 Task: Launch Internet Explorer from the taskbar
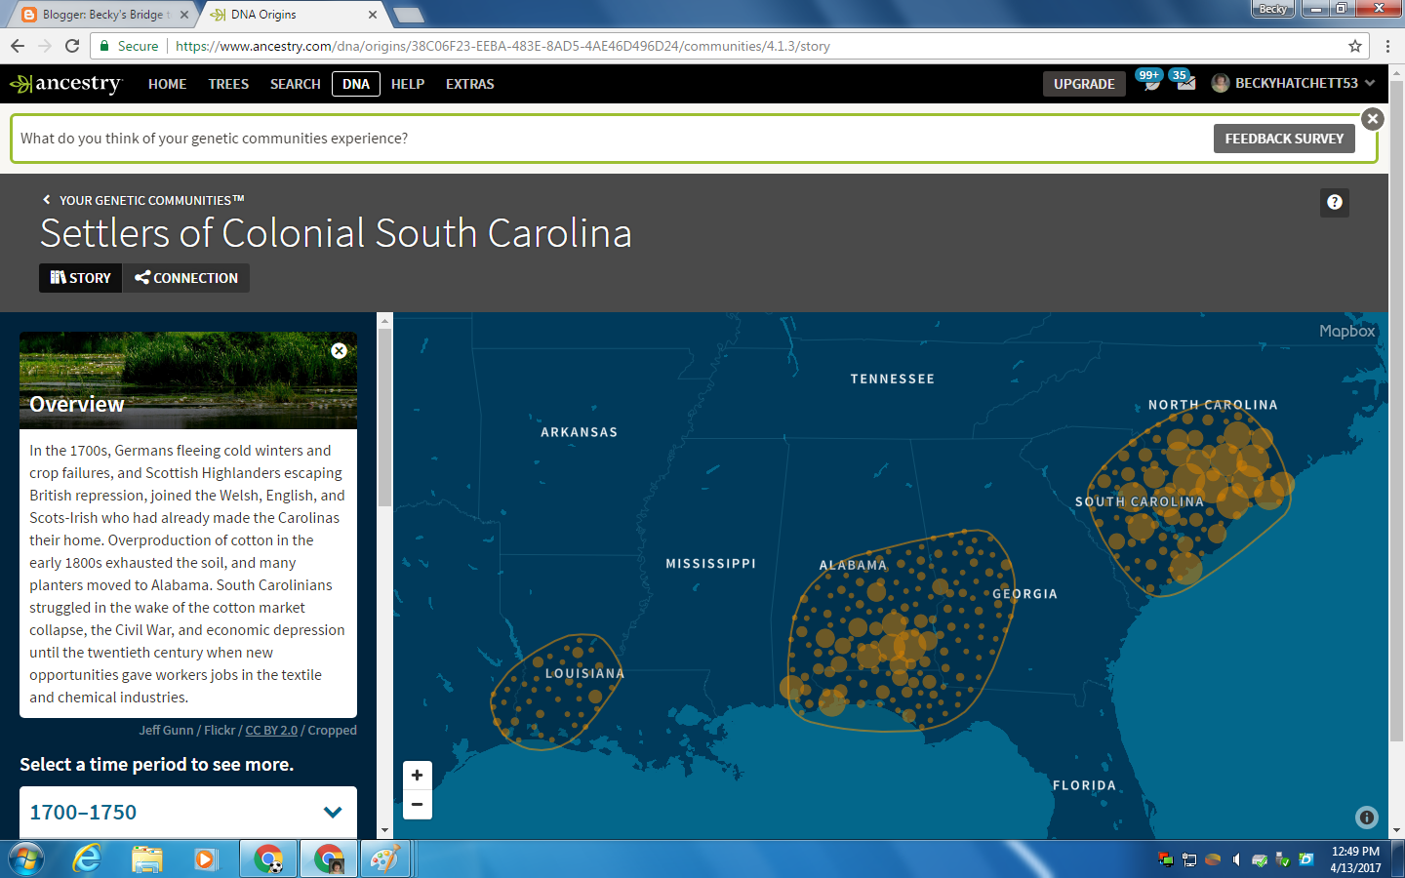tap(87, 859)
